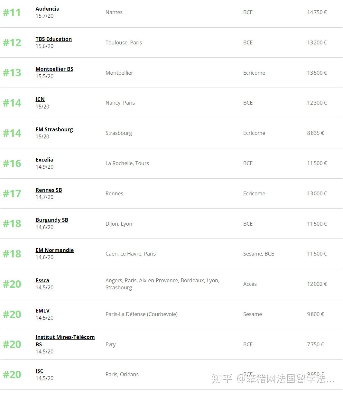Viewport: 343px width, 393px height.
Task: Open the EM Strasbourg link
Action: 54,129
